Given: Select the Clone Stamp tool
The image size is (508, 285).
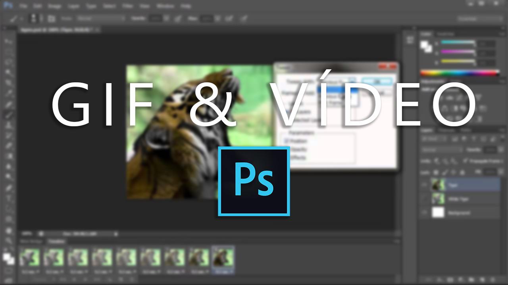Looking at the screenshot, I should [8, 125].
